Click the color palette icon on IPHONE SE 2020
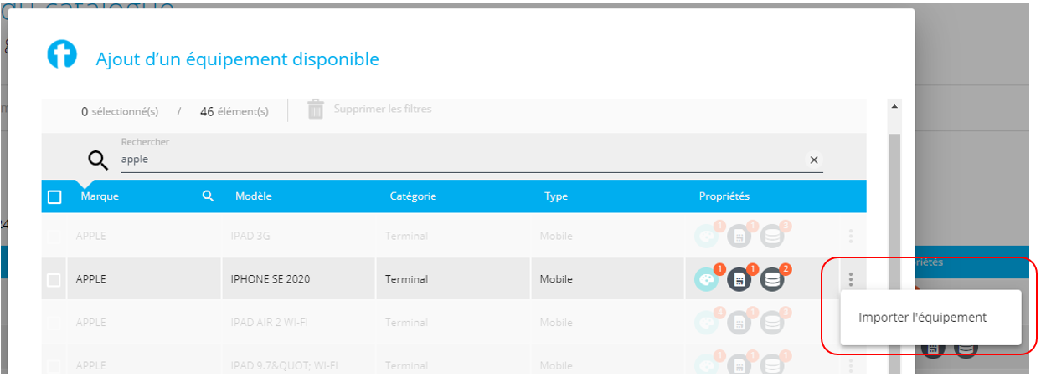The width and height of the screenshot is (1046, 377). pos(707,279)
